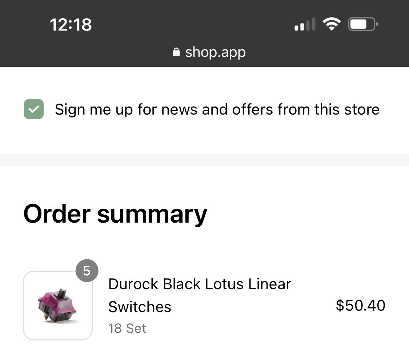Tap the Sign me up for news label
The height and width of the screenshot is (355, 409).
(217, 109)
